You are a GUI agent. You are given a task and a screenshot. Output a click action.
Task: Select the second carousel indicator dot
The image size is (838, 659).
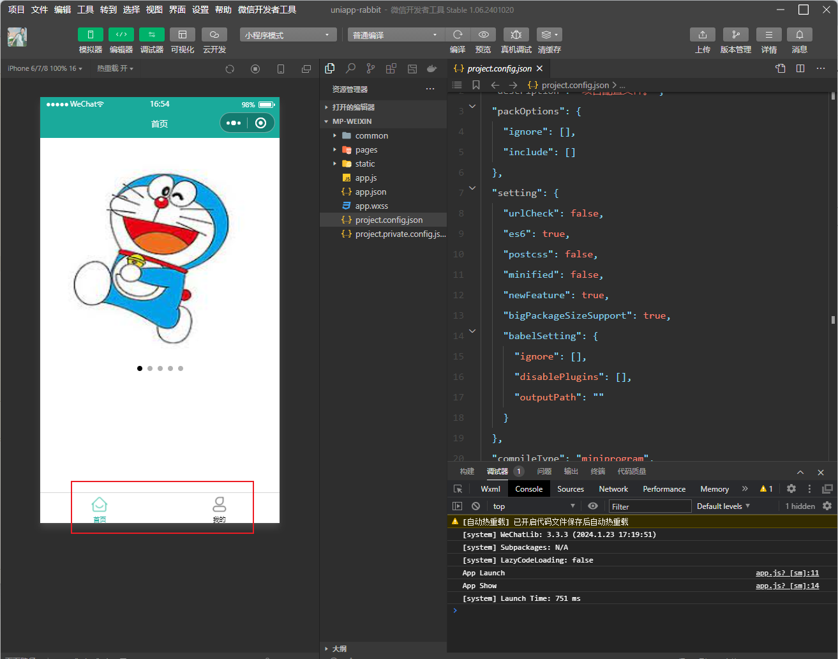tap(150, 368)
